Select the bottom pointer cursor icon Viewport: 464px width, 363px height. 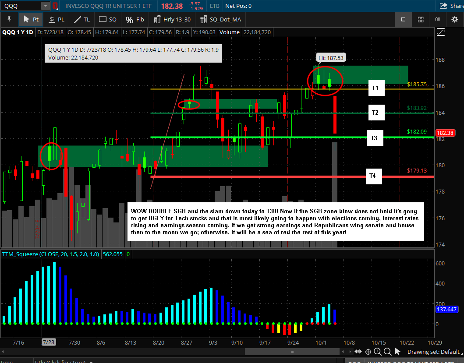click(397, 352)
